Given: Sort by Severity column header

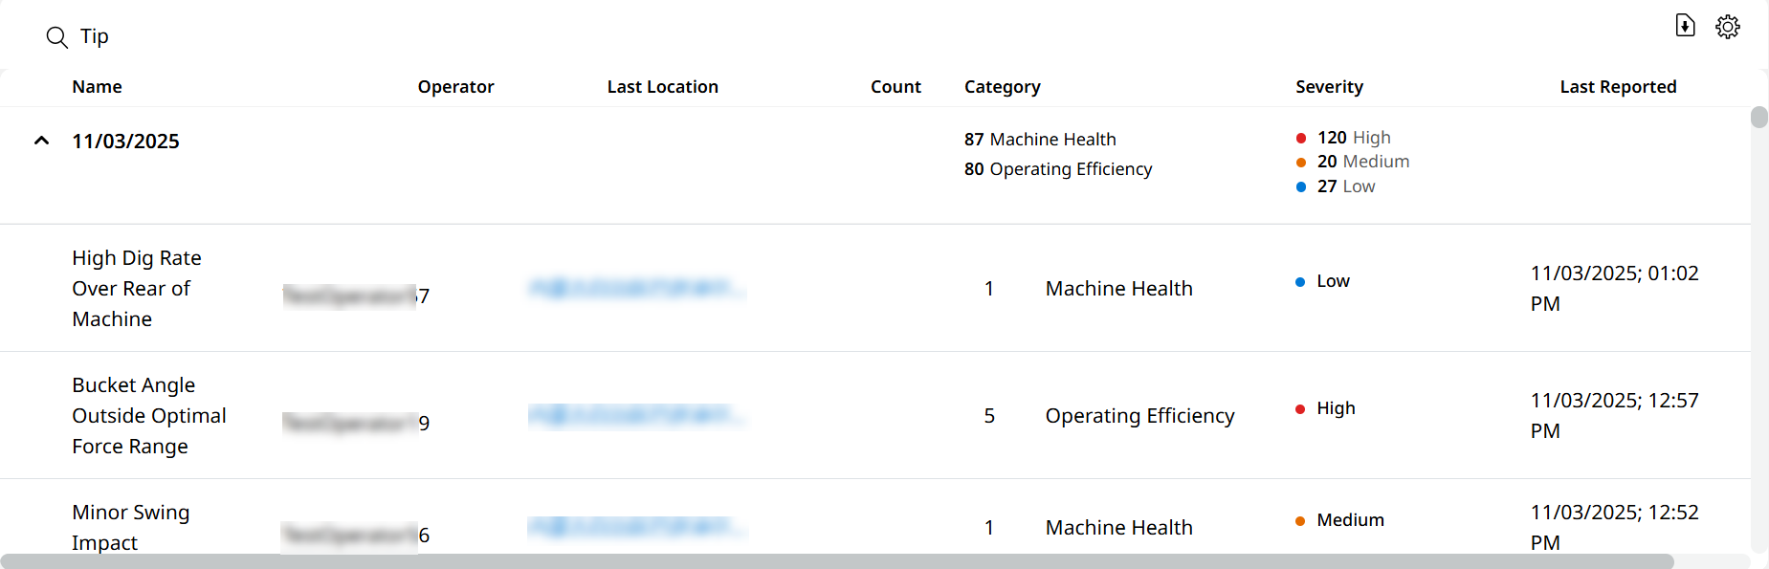Looking at the screenshot, I should (x=1329, y=87).
